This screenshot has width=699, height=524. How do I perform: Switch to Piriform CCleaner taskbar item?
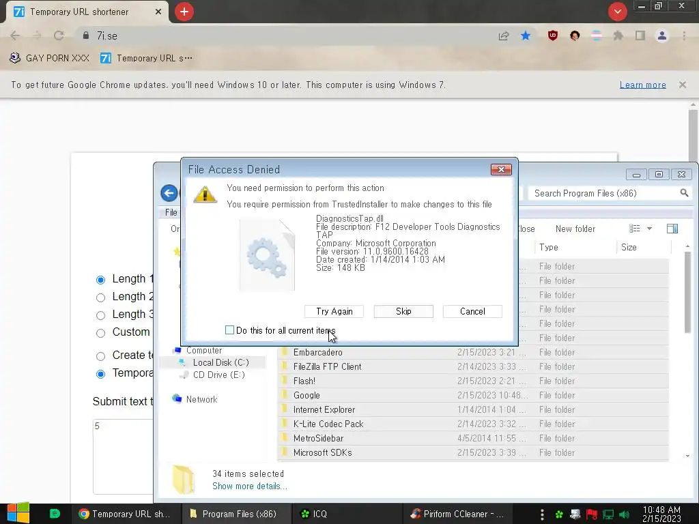click(458, 514)
